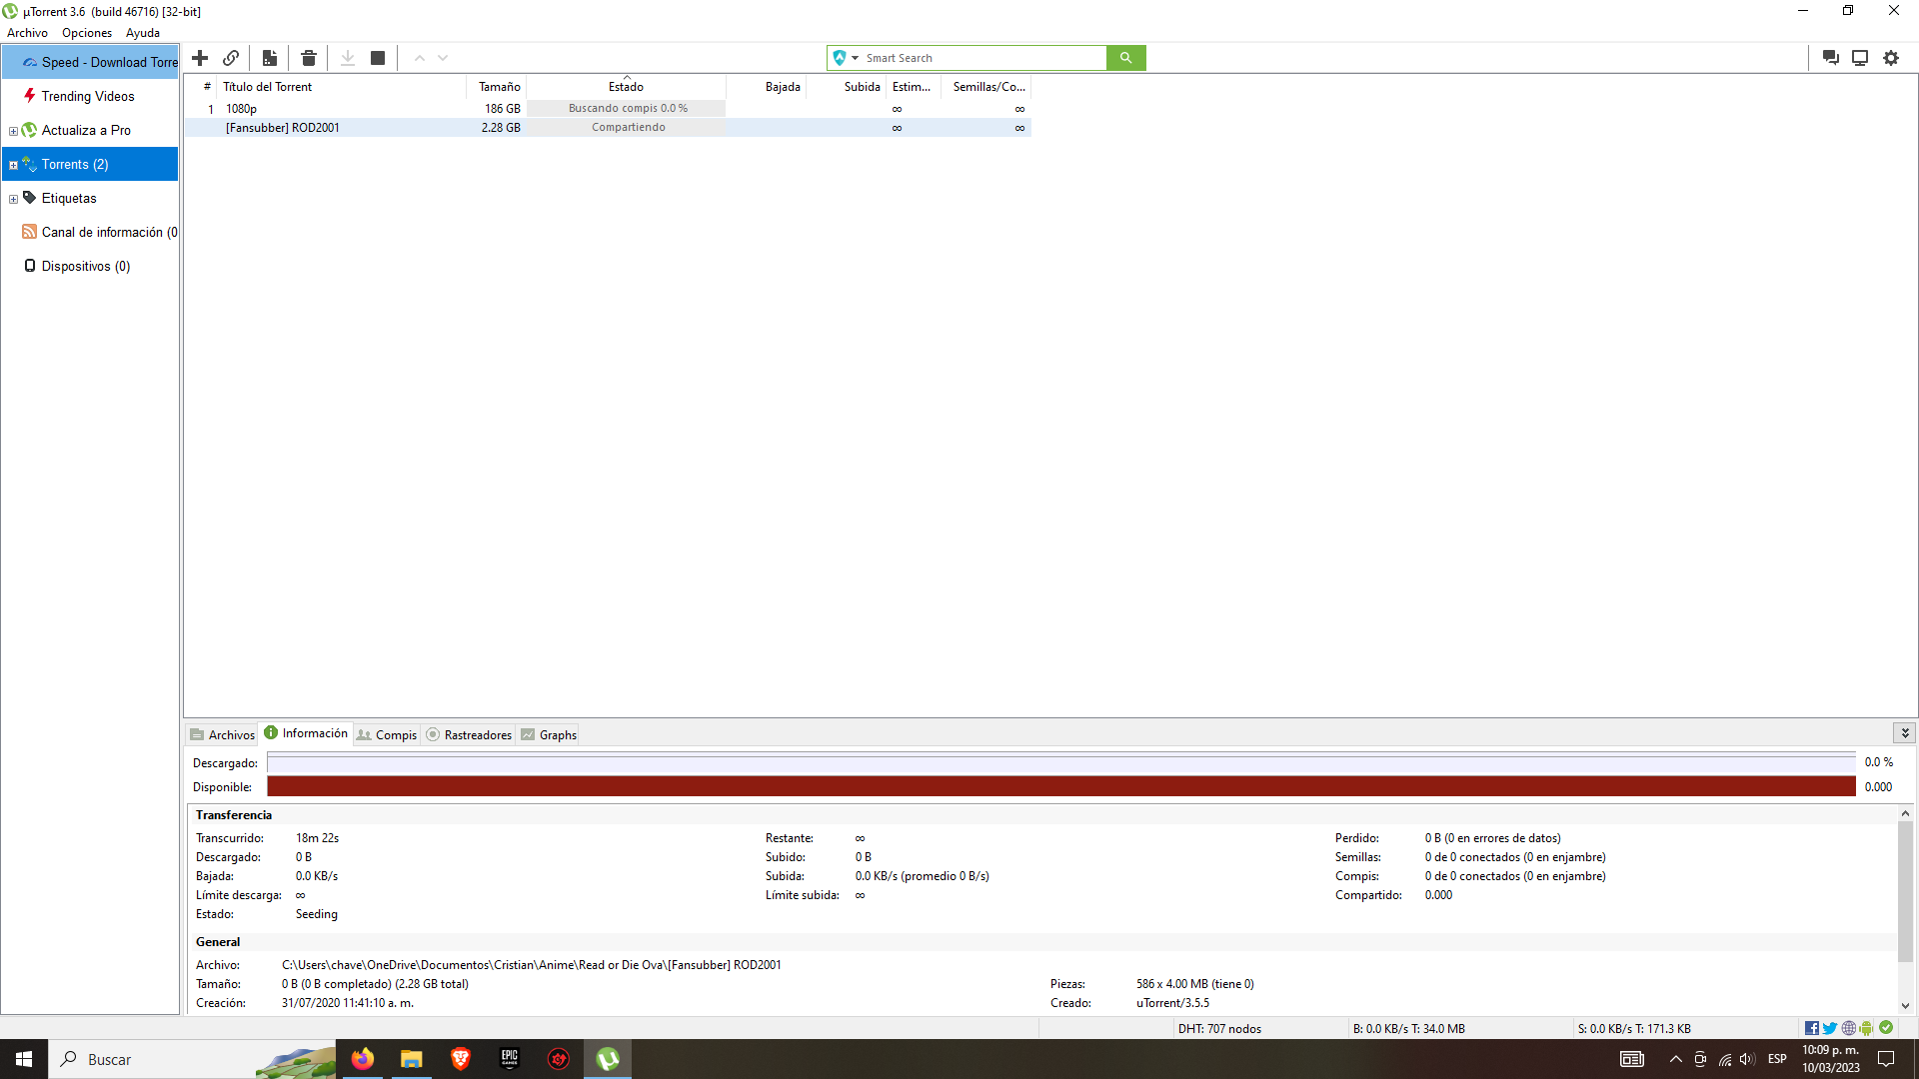
Task: Open preferences gear icon
Action: (x=1891, y=58)
